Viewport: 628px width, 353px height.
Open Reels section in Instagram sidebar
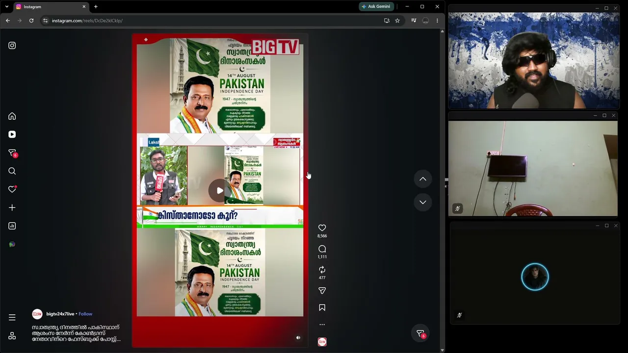click(12, 134)
